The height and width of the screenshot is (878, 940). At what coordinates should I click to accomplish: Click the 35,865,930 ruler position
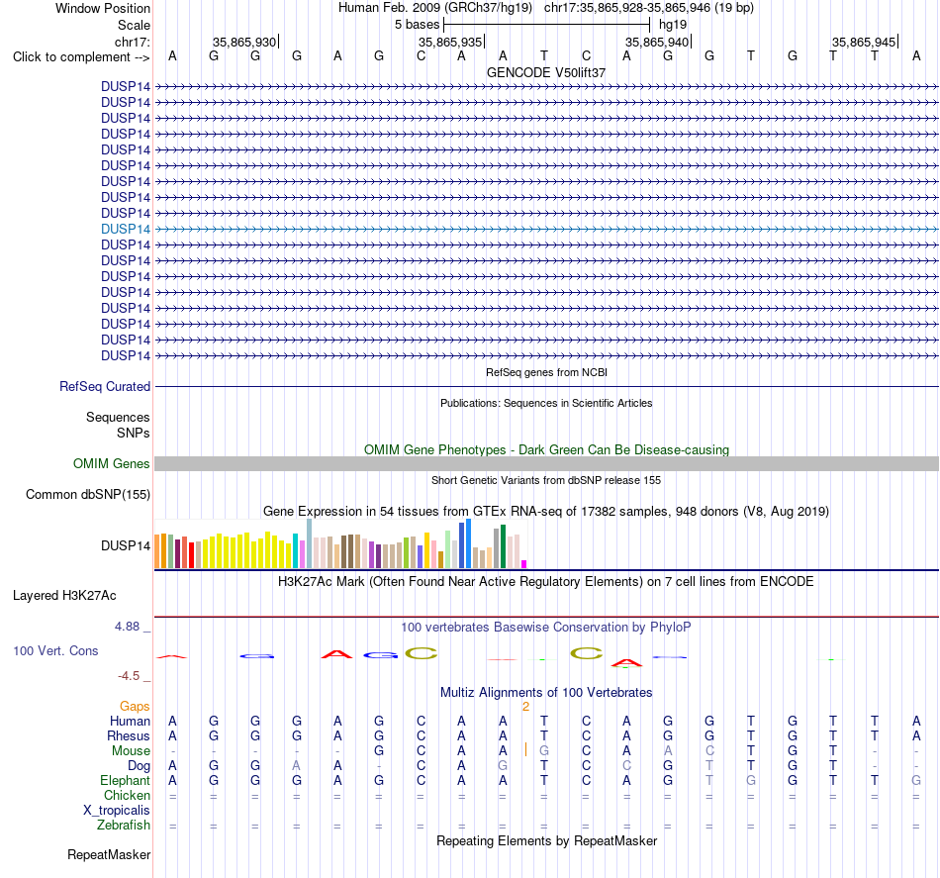244,42
